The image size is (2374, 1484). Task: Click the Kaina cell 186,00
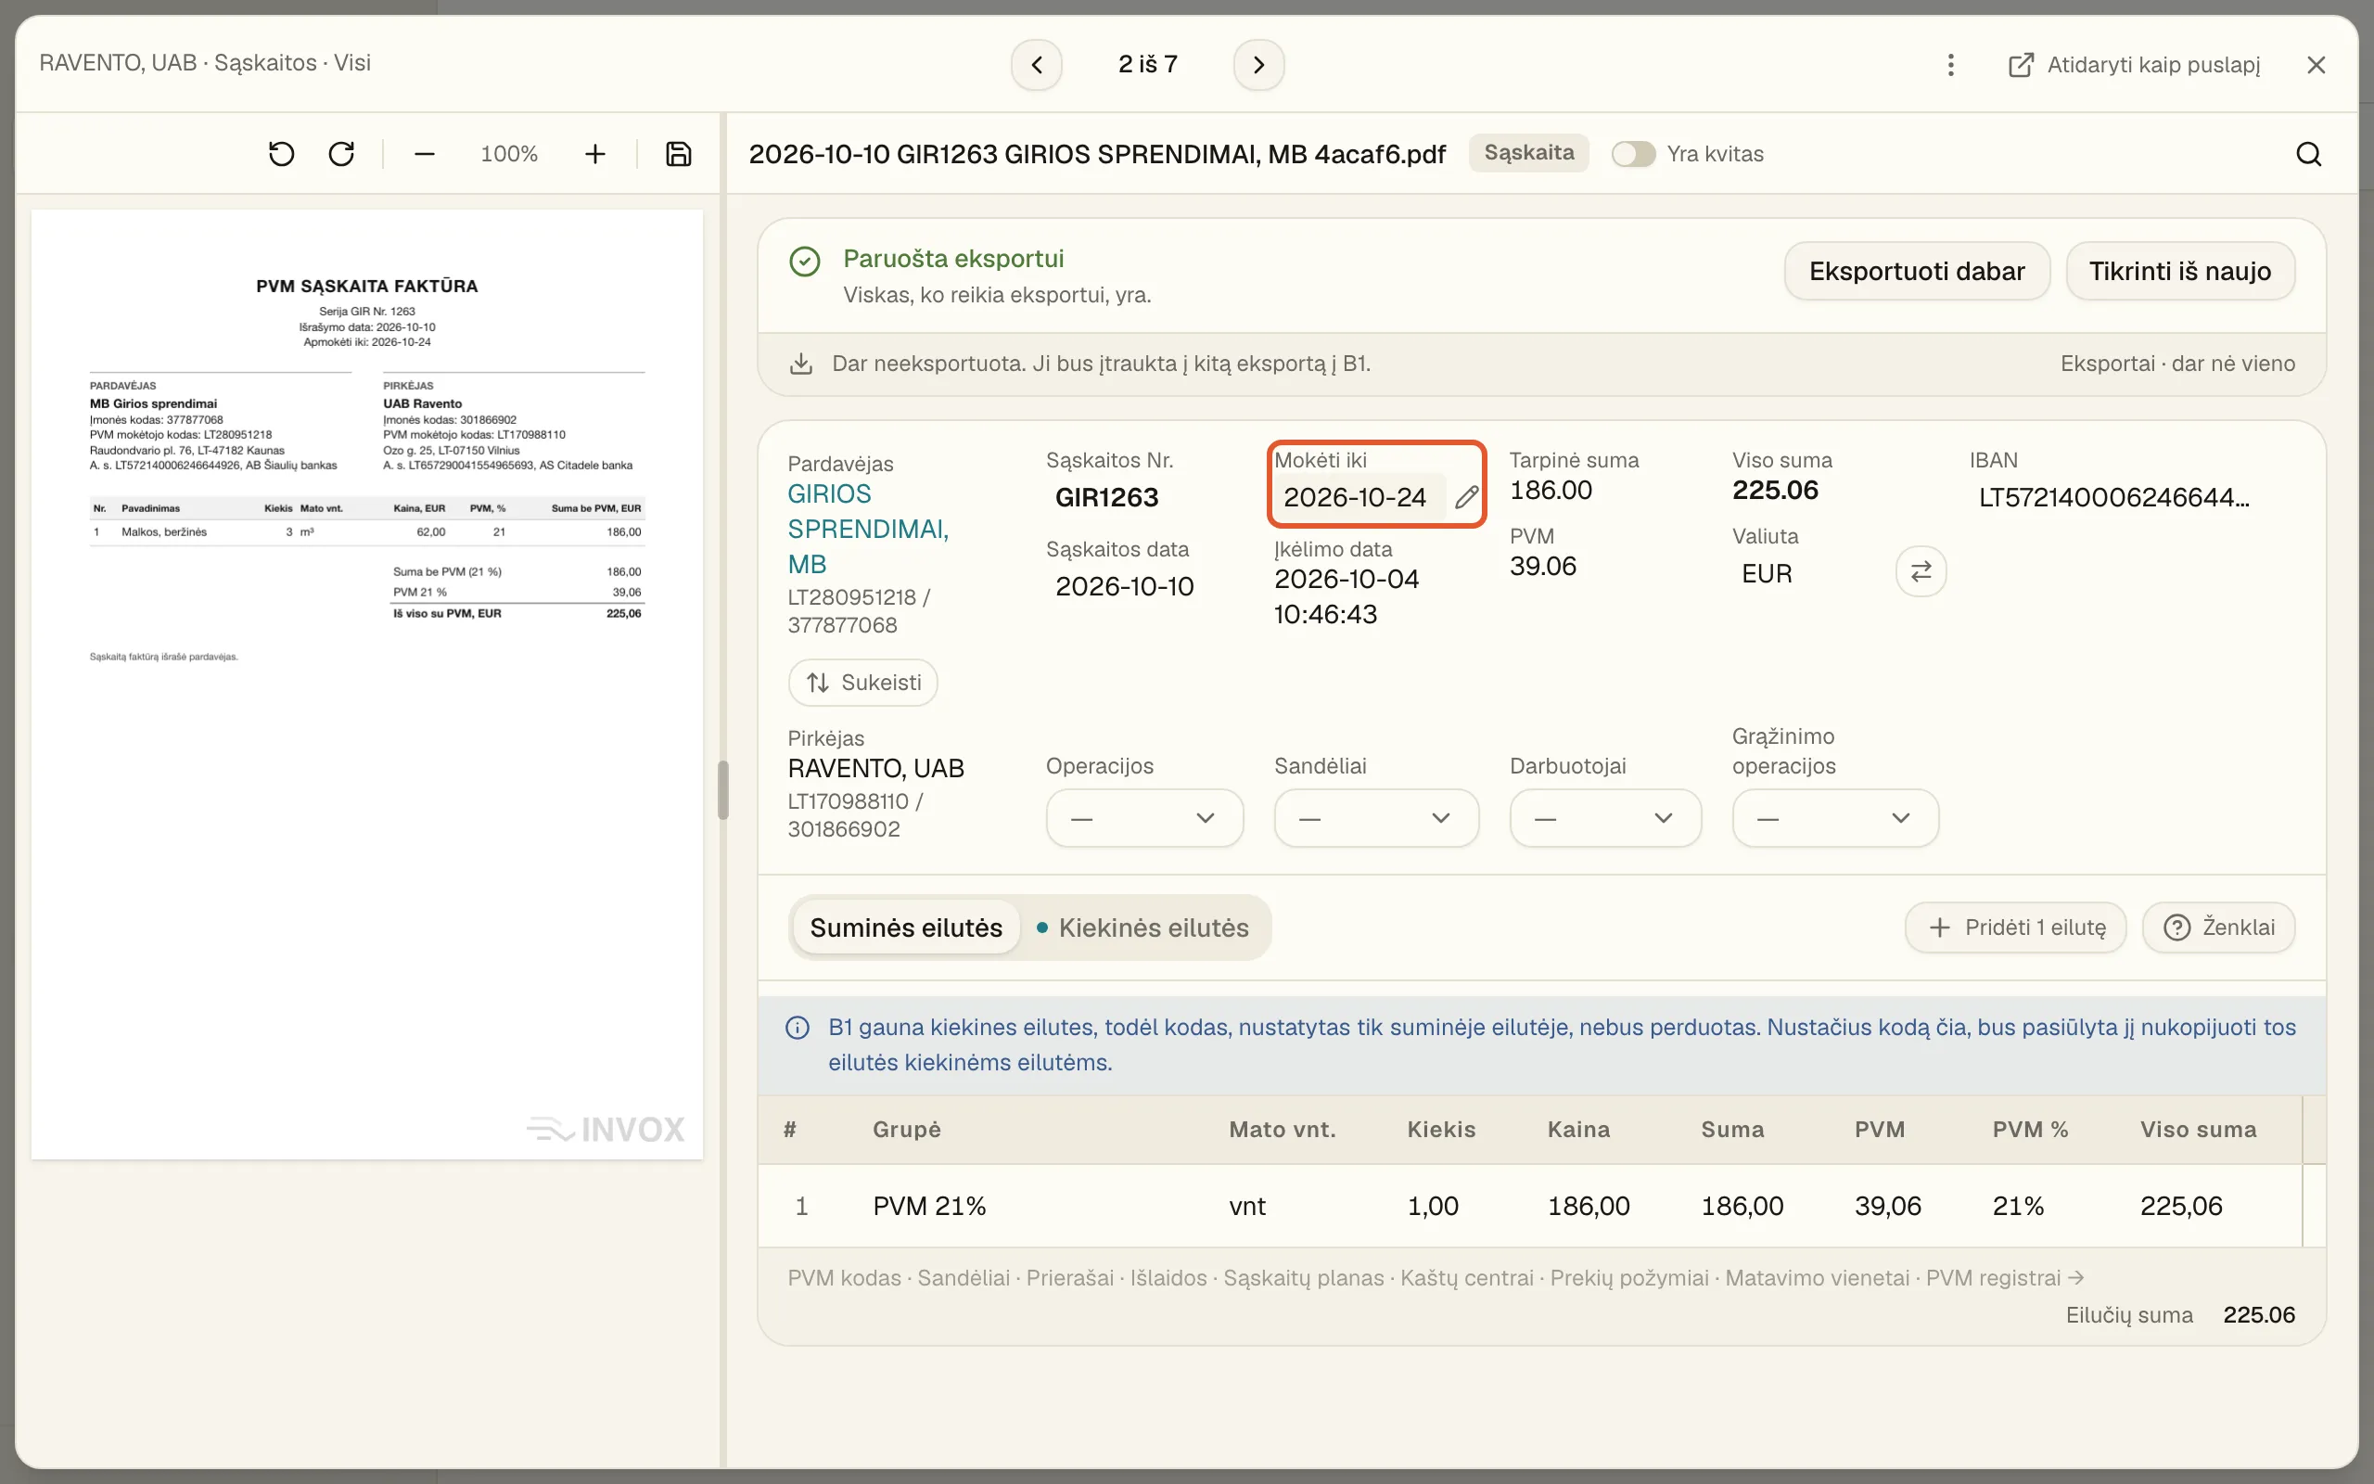pos(1589,1207)
